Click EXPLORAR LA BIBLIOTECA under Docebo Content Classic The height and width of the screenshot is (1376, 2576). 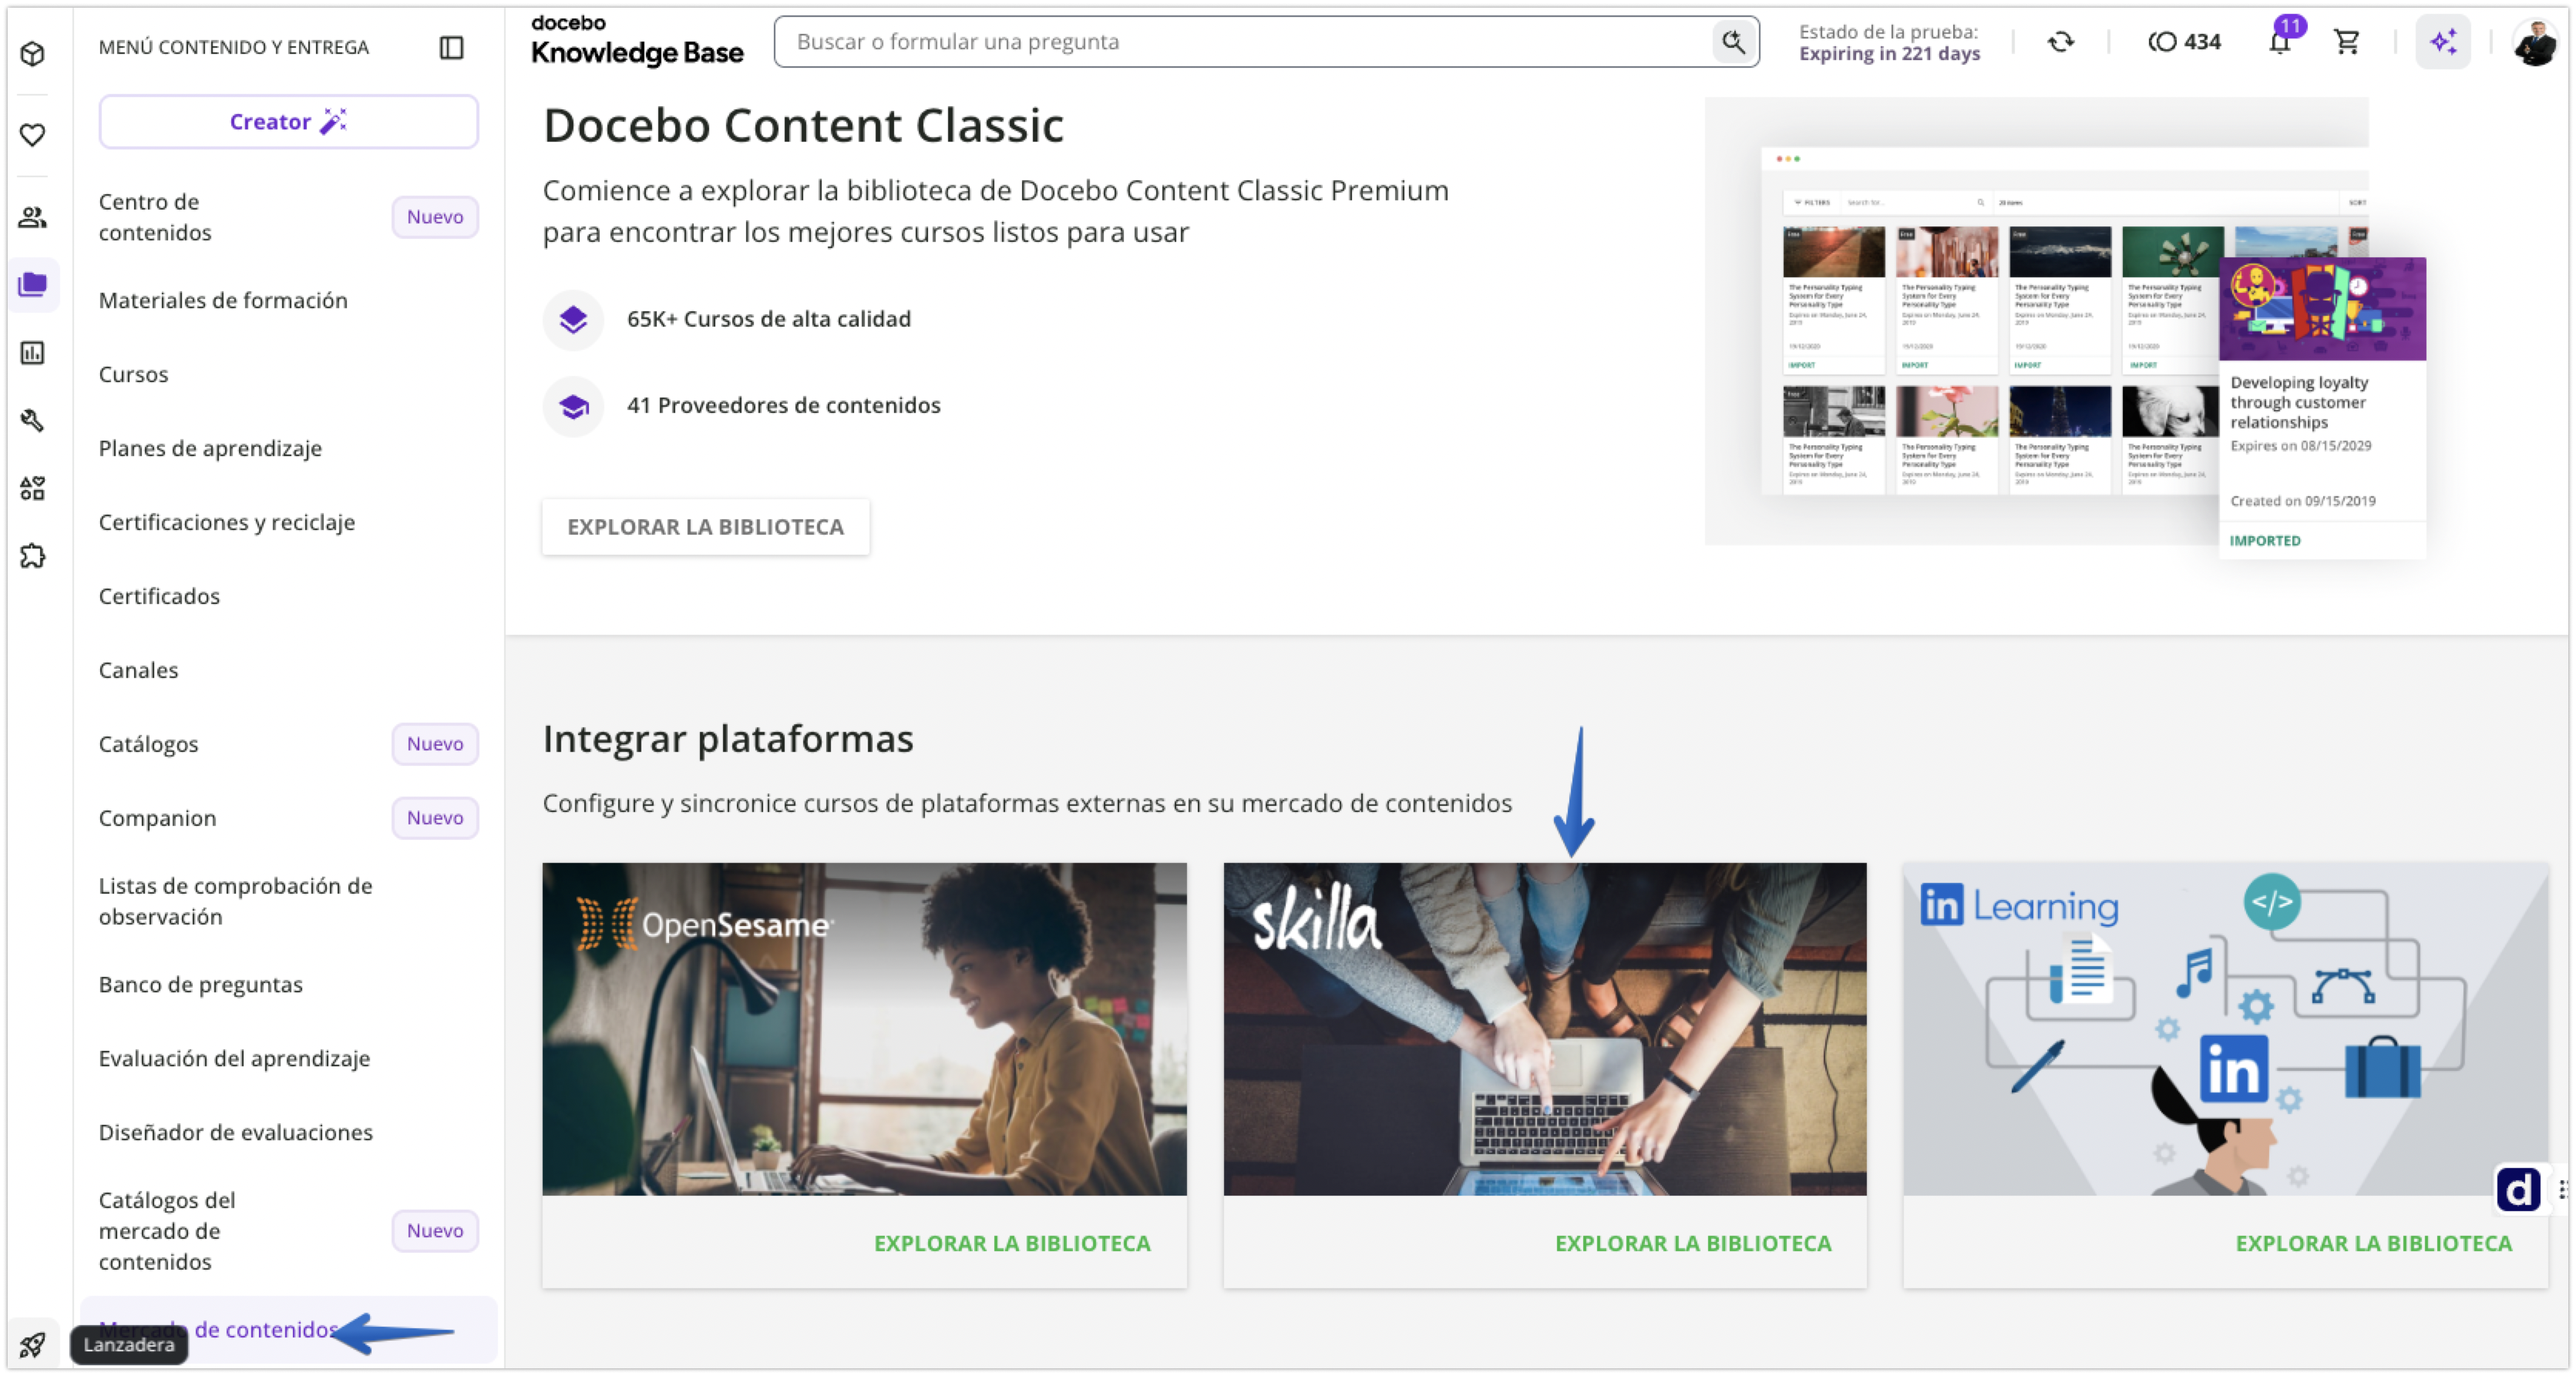pos(706,527)
